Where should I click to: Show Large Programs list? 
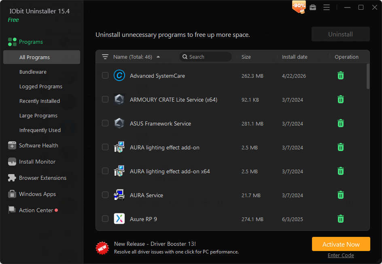tap(38, 115)
